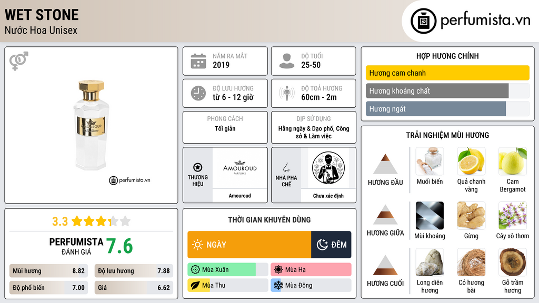Click the Hương cam chanh yellow bar

(447, 73)
